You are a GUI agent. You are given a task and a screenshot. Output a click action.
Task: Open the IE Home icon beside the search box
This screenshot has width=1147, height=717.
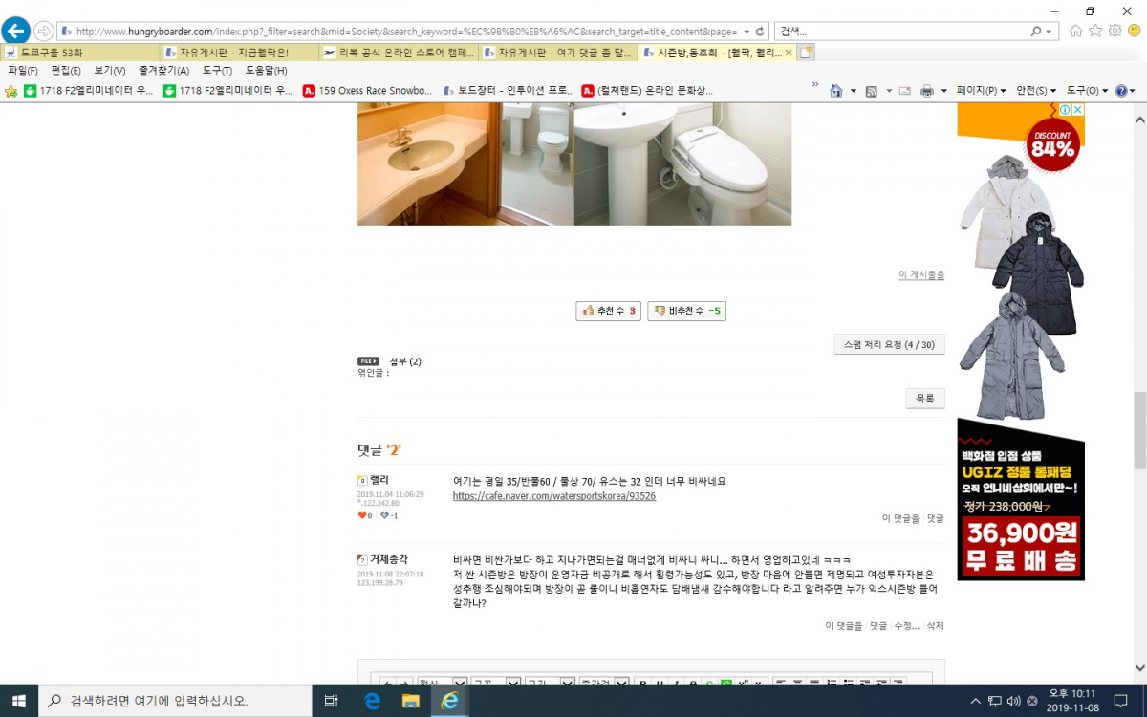point(1076,31)
